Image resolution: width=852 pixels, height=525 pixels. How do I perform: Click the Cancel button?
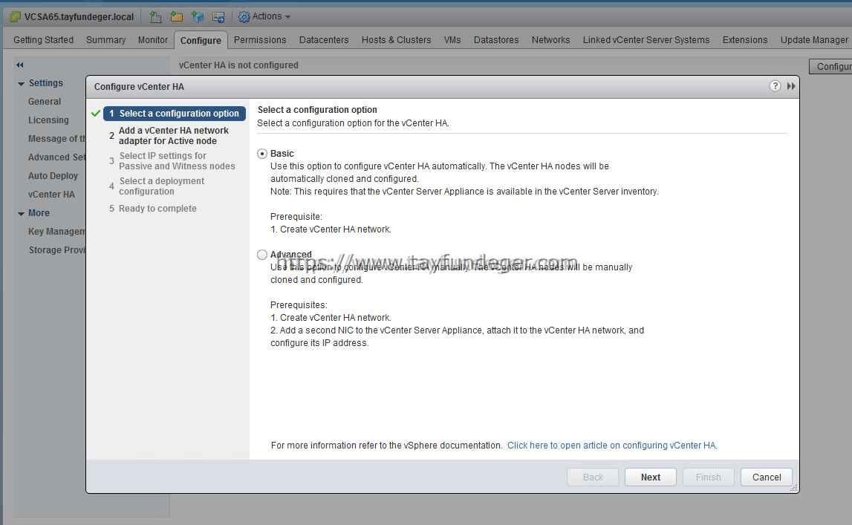pyautogui.click(x=766, y=477)
